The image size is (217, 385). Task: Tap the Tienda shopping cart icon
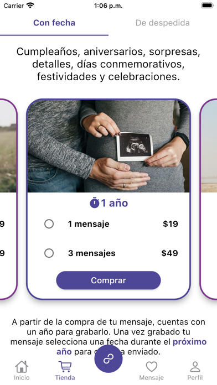coord(65,367)
